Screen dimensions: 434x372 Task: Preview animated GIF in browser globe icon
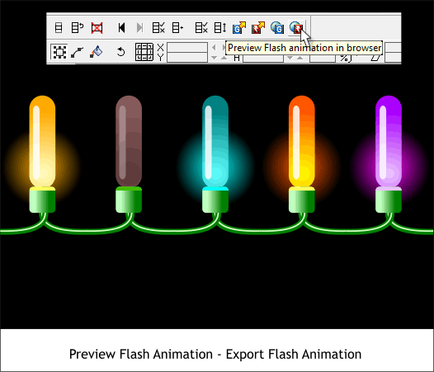277,28
